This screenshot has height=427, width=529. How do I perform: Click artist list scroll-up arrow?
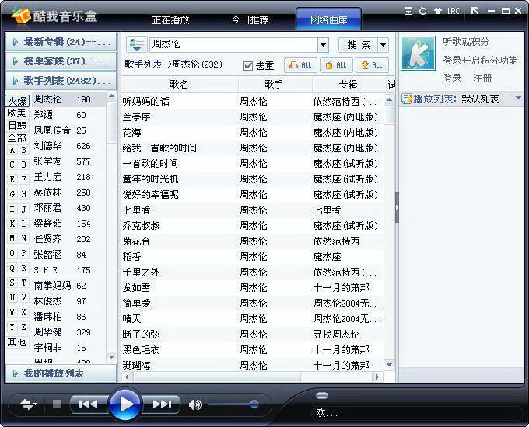tap(112, 96)
